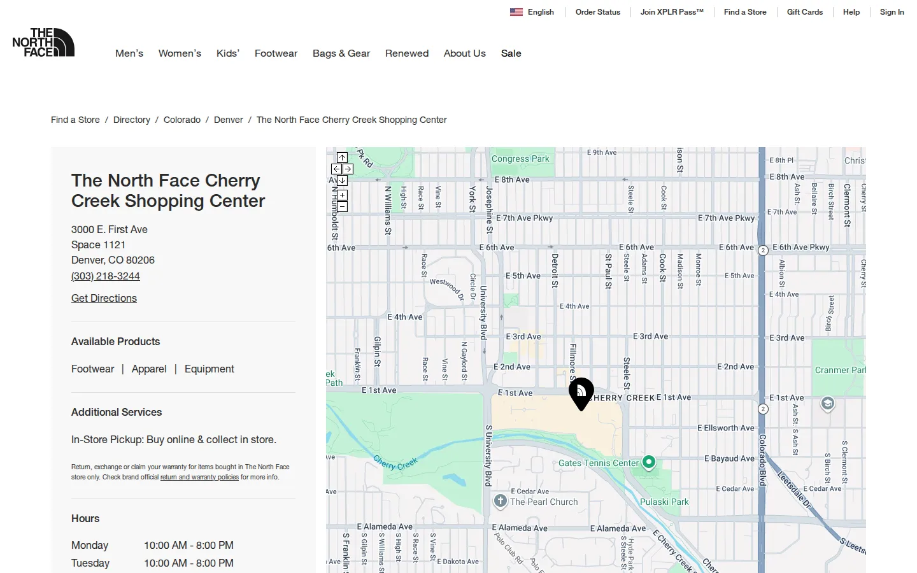Open the Sale menu item
The height and width of the screenshot is (573, 917).
point(511,53)
